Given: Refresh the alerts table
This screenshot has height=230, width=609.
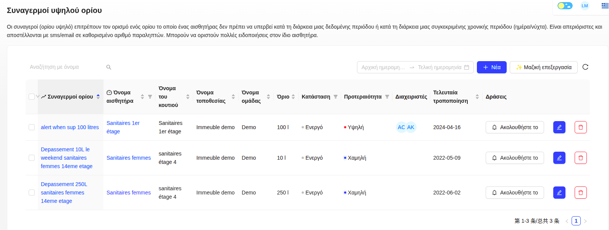Looking at the screenshot, I should [x=585, y=67].
